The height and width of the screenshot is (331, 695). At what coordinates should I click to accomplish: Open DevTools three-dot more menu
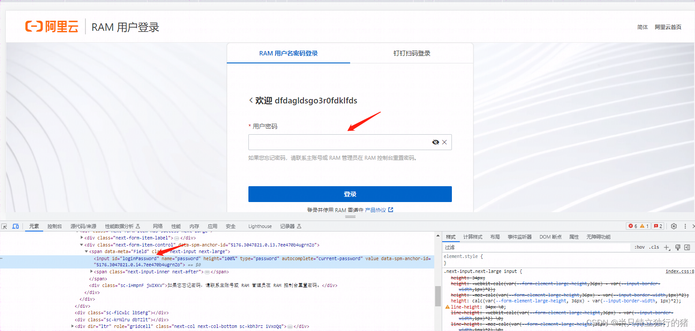click(685, 226)
